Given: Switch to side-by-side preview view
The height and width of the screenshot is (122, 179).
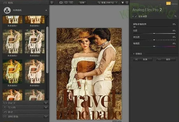Looking at the screenshot, I should (71, 3).
